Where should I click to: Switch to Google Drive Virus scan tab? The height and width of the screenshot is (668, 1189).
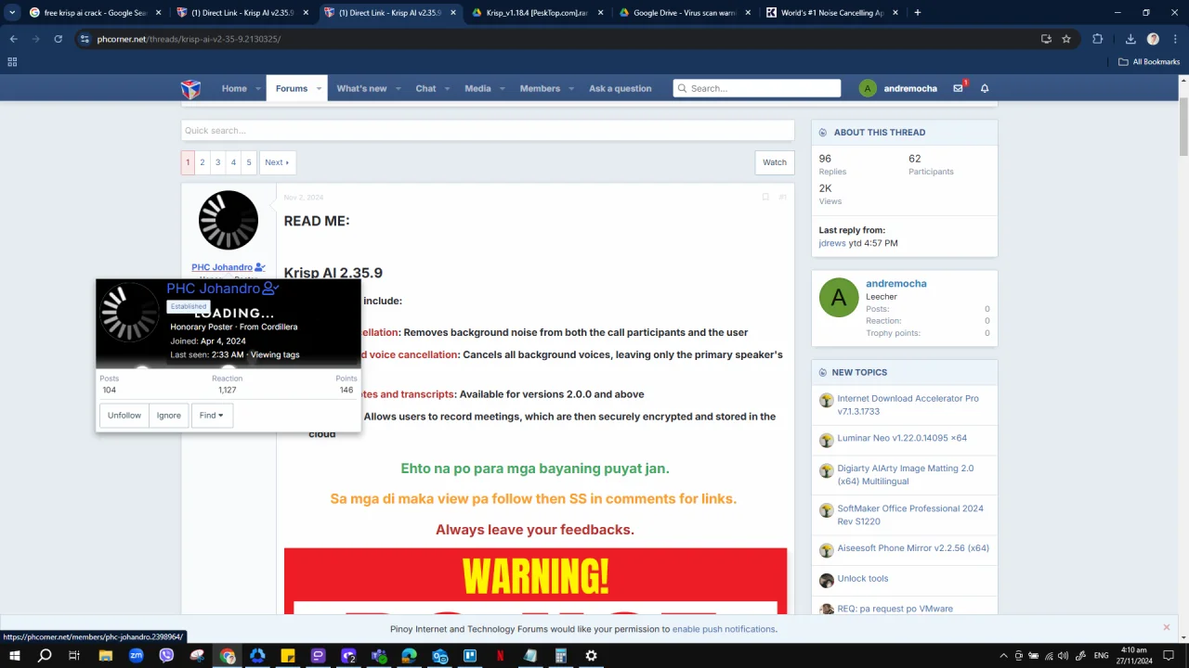tap(686, 13)
